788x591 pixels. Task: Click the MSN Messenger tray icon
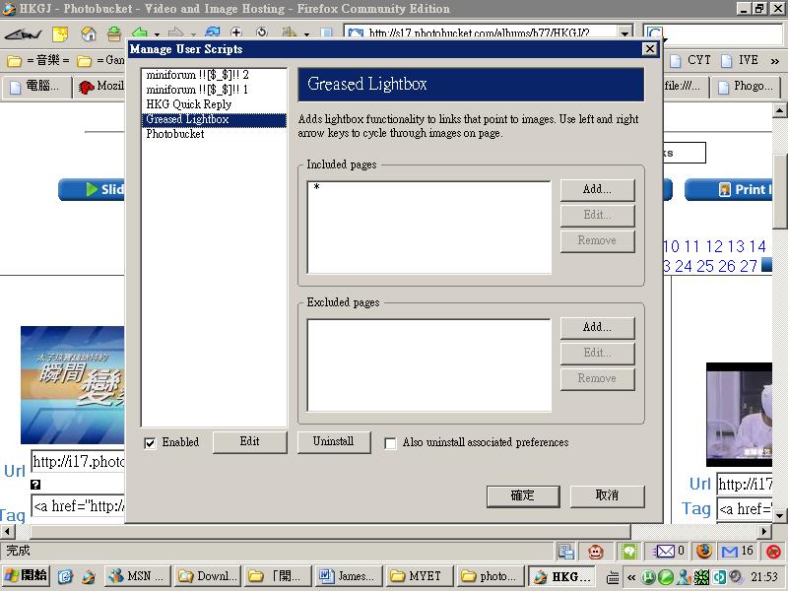(684, 577)
